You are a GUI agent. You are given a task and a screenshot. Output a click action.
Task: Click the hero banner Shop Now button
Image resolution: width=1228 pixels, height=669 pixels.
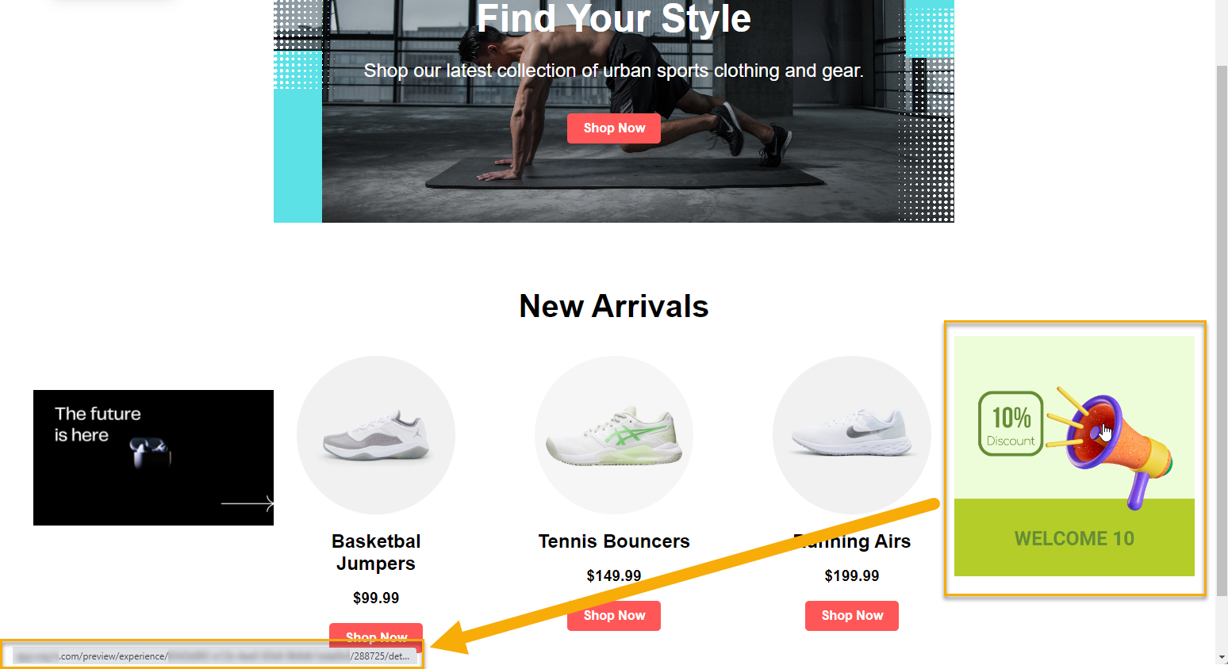(x=614, y=128)
